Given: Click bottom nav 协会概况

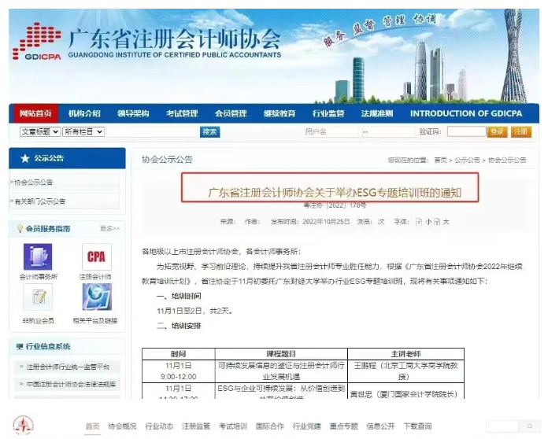Looking at the screenshot, I should 122,426.
